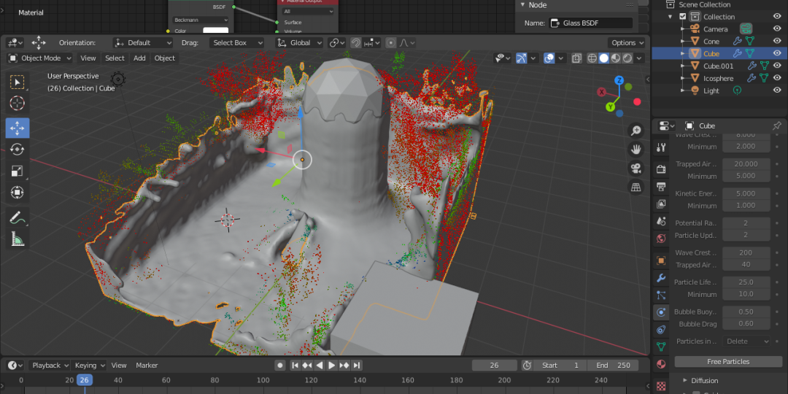Select the Select Box tool in the viewport toolbar
The image size is (788, 394).
point(18,82)
